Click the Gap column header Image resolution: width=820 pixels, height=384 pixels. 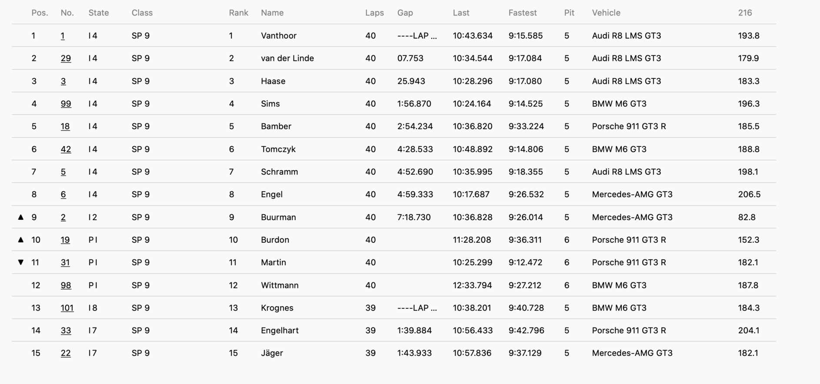tap(405, 13)
